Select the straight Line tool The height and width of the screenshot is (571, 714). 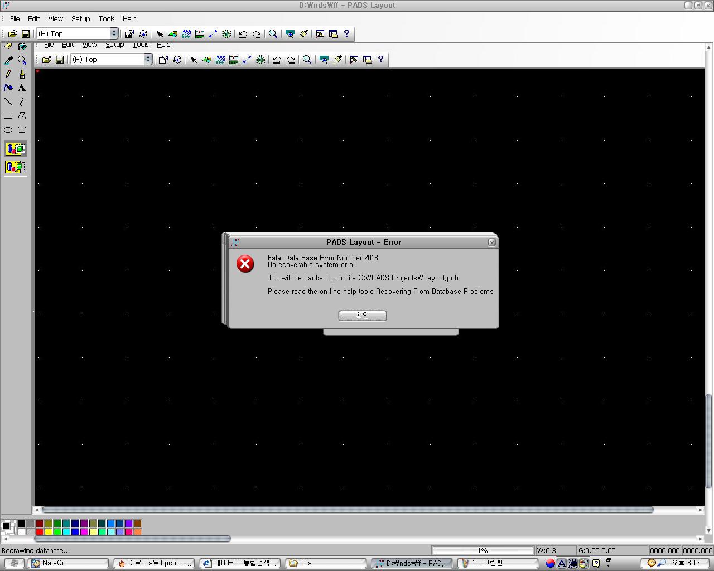pyautogui.click(x=8, y=101)
